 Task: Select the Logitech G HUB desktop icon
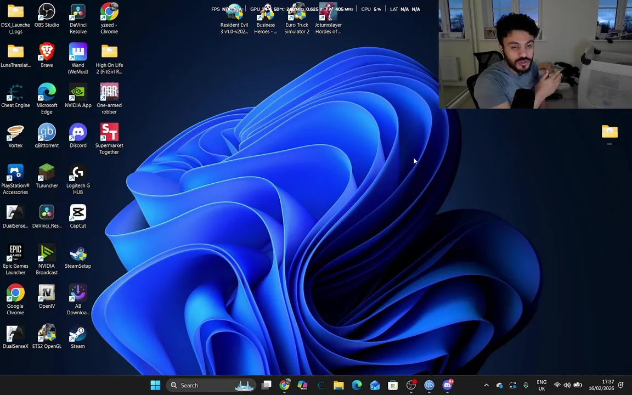(78, 180)
